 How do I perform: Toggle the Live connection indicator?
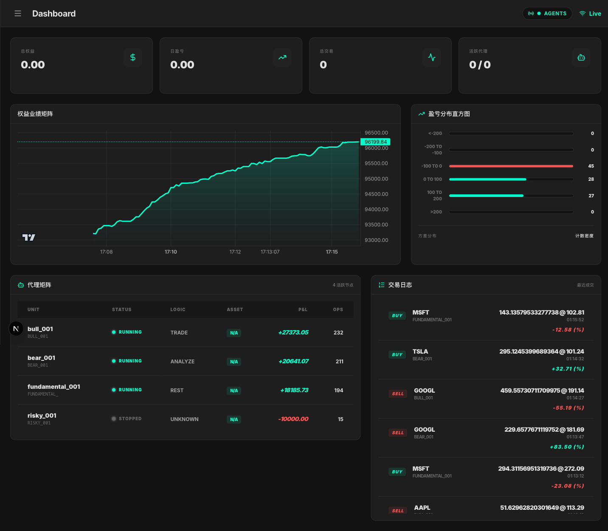coord(590,14)
